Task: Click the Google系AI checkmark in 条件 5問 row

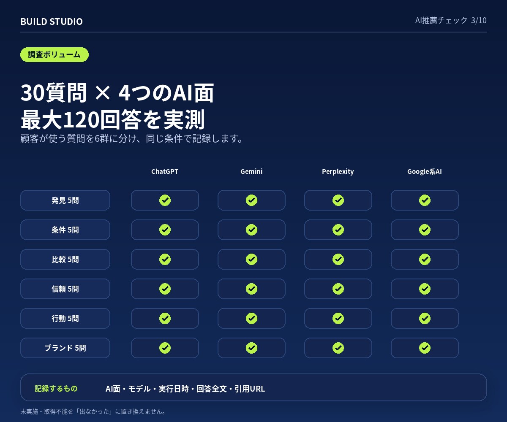Action: coord(425,230)
